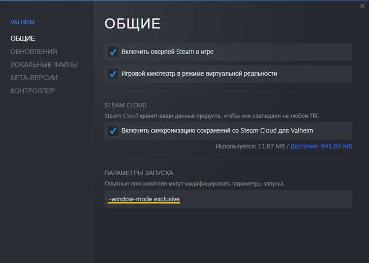Screen dimensions: 369x263
Task: Click the STEAM CLOUD section label
Action: coord(125,105)
